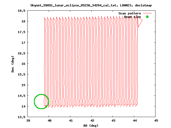Click the 'Scan pattern' legend label
The height and width of the screenshot is (128, 171).
130,13
